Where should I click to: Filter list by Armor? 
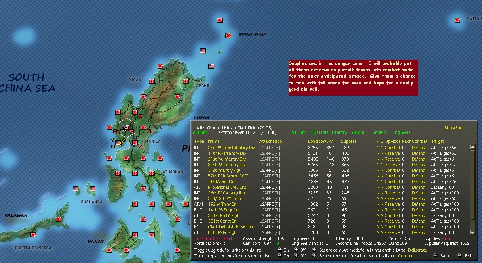(358, 132)
